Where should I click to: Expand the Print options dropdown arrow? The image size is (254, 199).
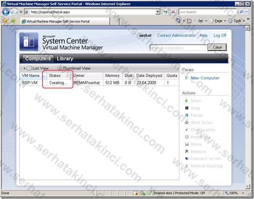pyautogui.click(x=206, y=21)
